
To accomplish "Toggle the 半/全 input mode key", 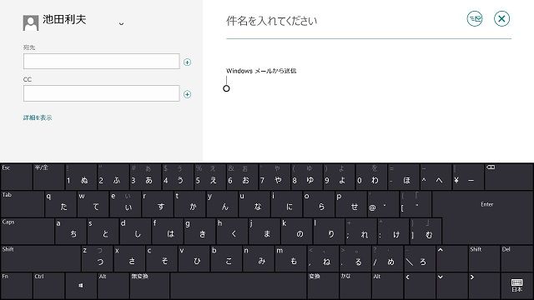I will 48,177.
